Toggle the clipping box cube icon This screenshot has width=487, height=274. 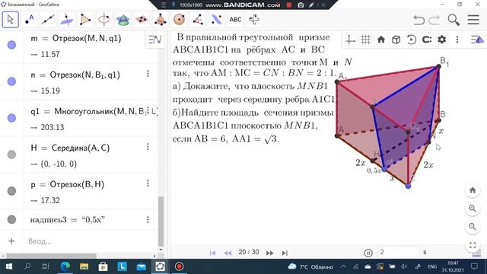tap(396, 40)
